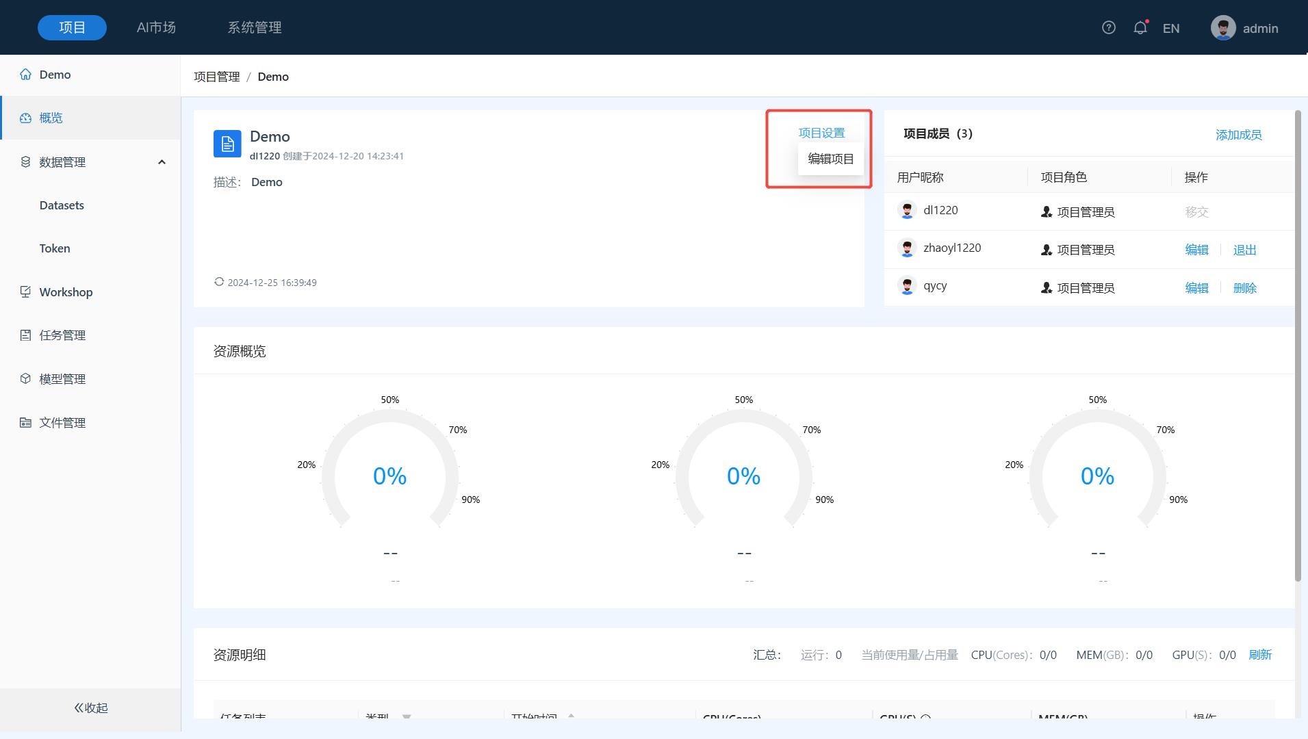Switch to the AI市场 tab
Screen dimensions: 1308x739
click(x=156, y=27)
